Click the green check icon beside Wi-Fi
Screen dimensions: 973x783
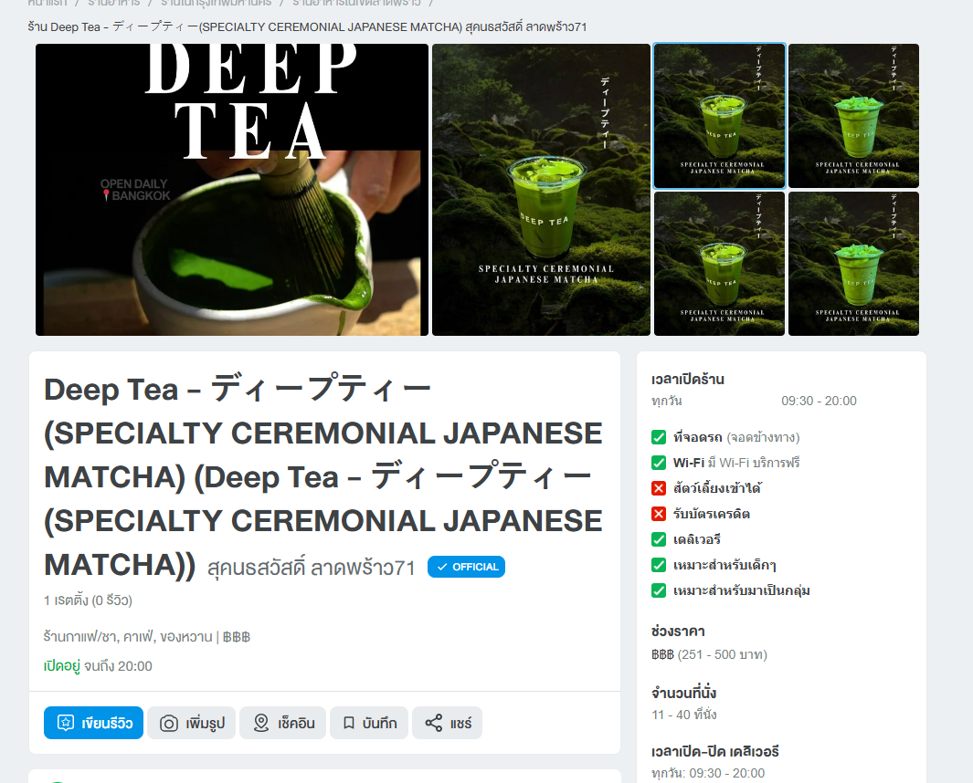(659, 463)
